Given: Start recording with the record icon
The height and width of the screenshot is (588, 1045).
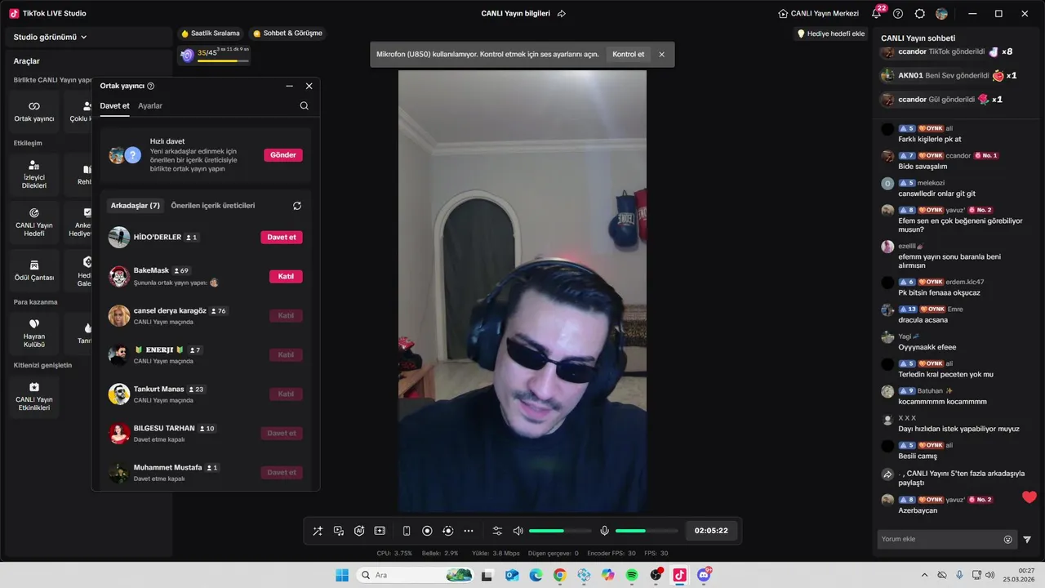Looking at the screenshot, I should [x=427, y=531].
